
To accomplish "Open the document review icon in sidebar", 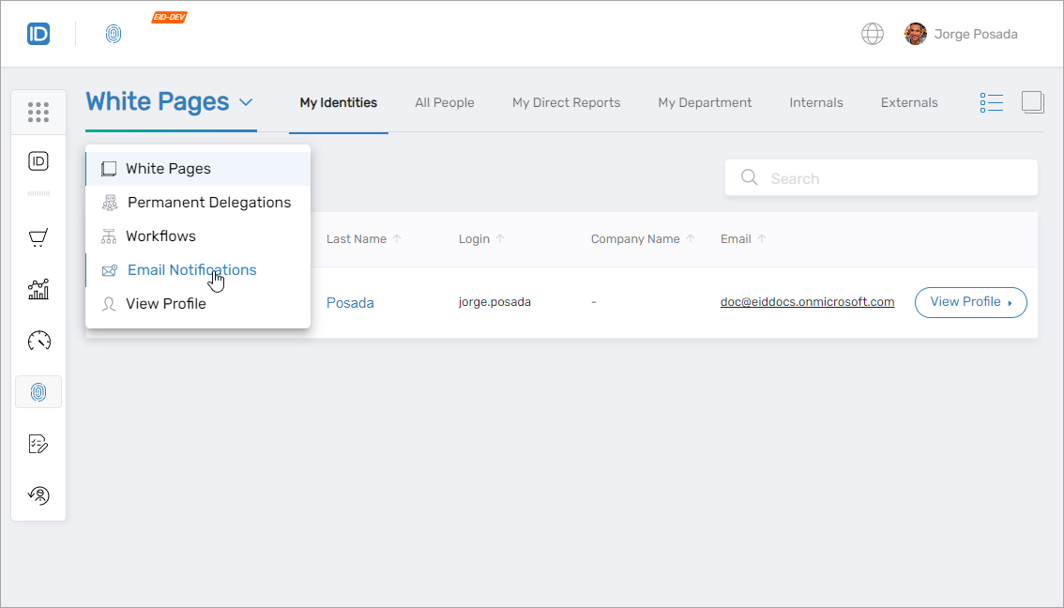I will 38,443.
